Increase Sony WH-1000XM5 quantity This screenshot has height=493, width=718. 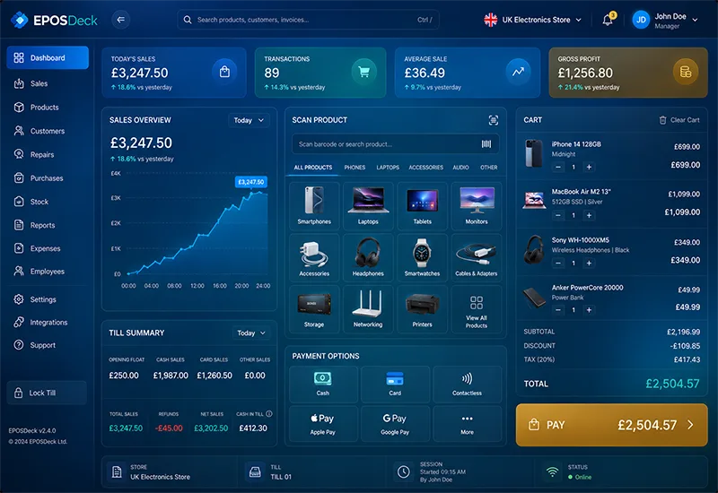point(589,263)
